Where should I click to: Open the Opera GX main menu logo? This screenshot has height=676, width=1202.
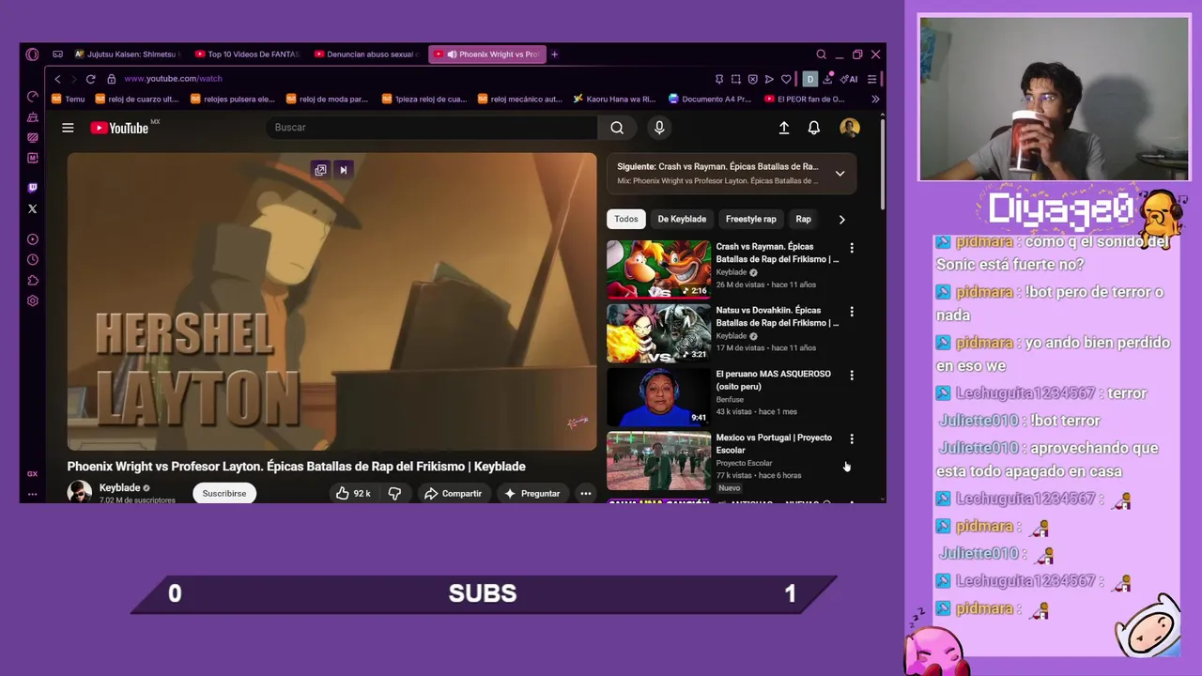32,54
